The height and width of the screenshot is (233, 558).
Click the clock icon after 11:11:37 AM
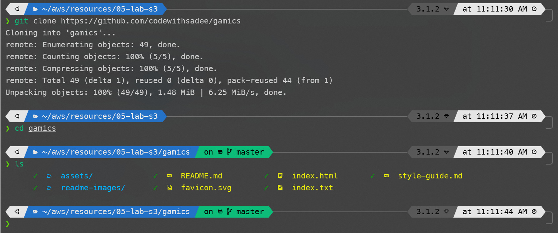coord(534,116)
